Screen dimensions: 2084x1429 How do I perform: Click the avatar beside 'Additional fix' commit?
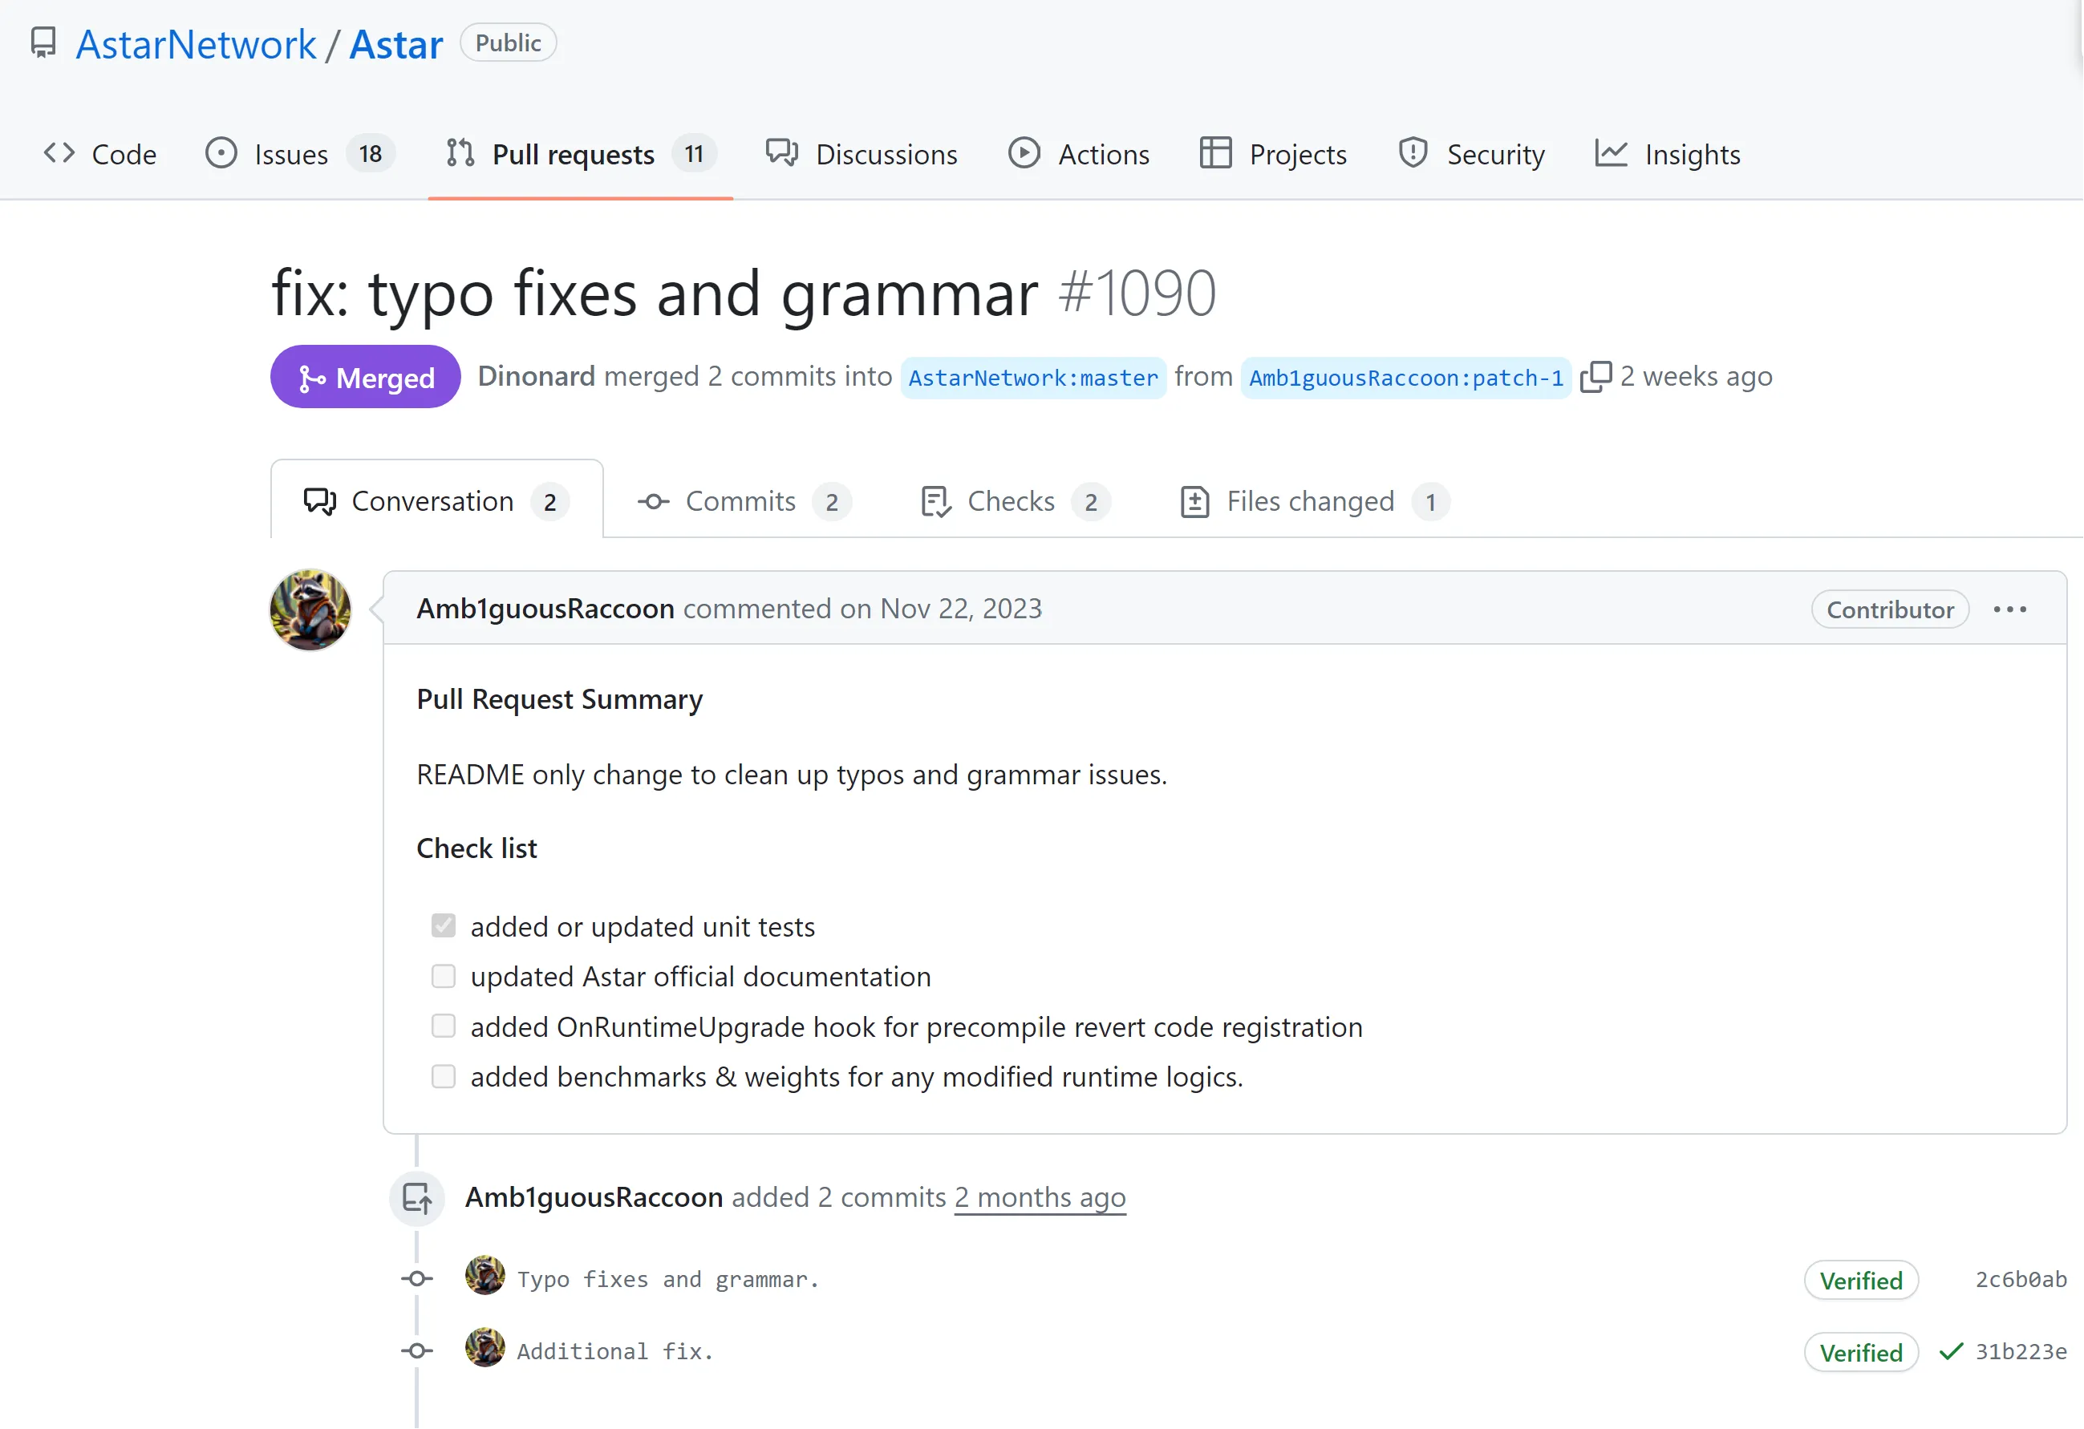[485, 1348]
